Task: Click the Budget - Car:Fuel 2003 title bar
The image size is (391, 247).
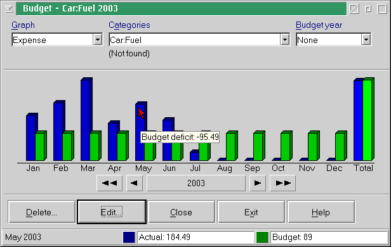Action: (182, 9)
